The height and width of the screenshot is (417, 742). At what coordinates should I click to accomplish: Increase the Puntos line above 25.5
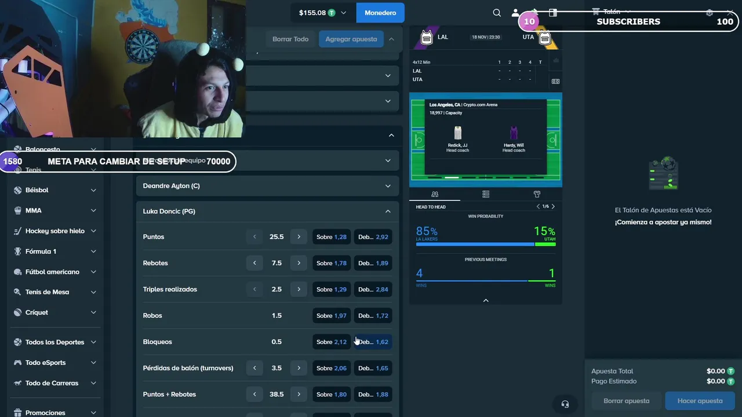coord(299,237)
